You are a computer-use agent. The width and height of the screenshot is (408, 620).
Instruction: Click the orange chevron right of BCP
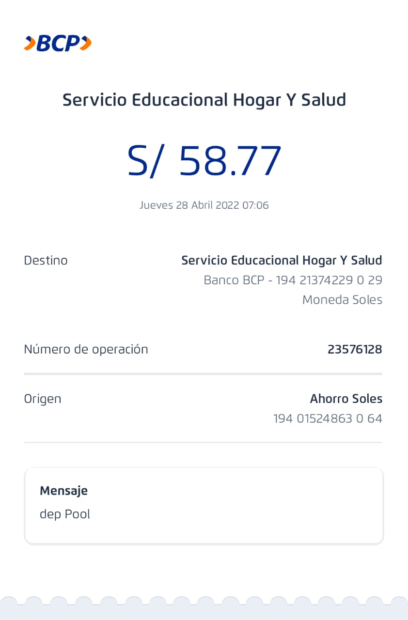pyautogui.click(x=86, y=44)
